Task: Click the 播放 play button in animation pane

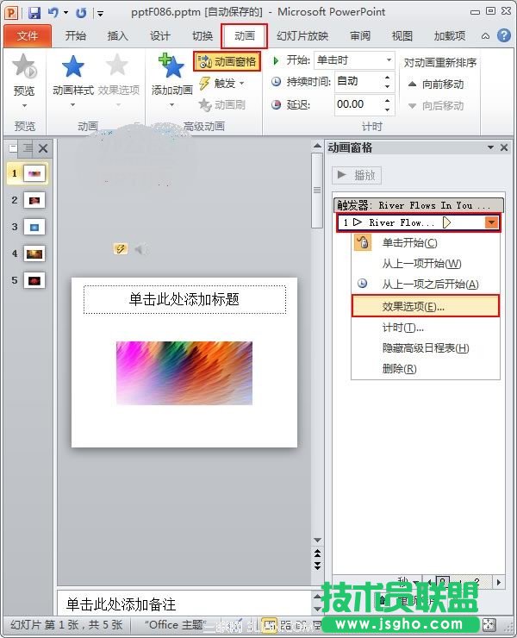Action: pos(357,175)
